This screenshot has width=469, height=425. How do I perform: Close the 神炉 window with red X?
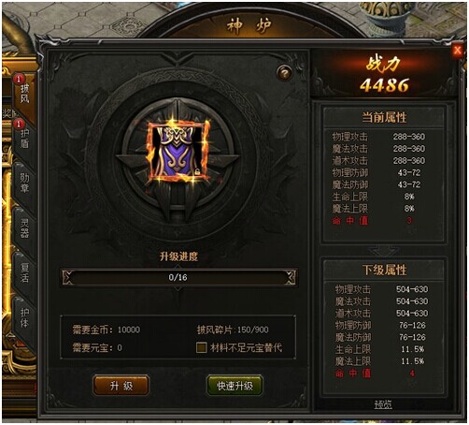pyautogui.click(x=457, y=51)
